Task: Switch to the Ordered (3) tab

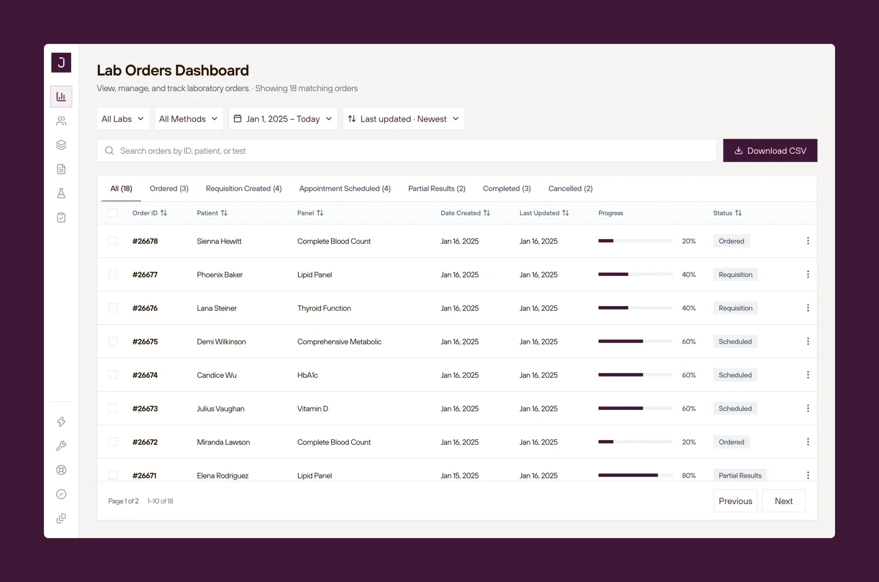Action: 169,189
